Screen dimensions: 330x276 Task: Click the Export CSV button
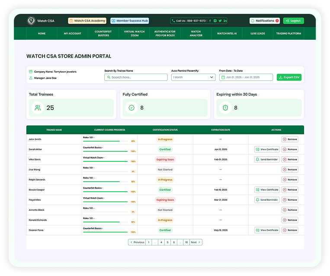[289, 77]
